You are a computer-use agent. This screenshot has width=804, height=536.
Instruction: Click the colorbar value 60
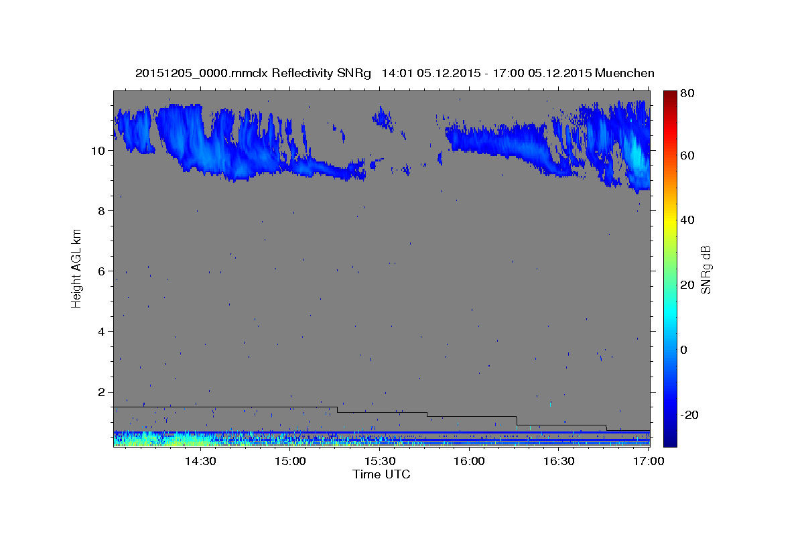tap(688, 155)
